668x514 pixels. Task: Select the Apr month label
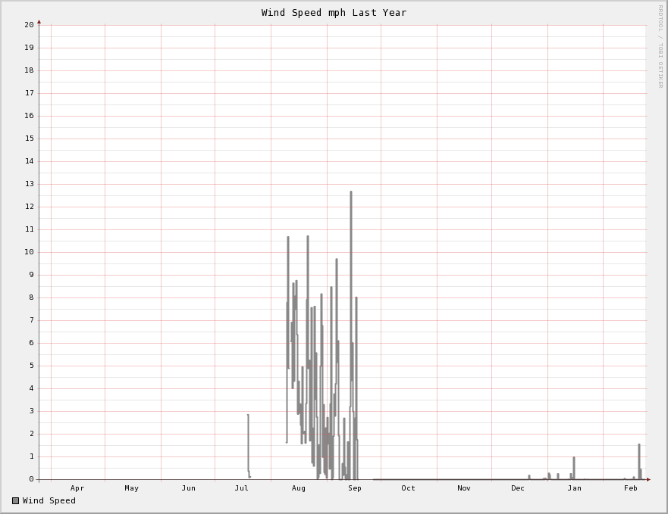77,488
